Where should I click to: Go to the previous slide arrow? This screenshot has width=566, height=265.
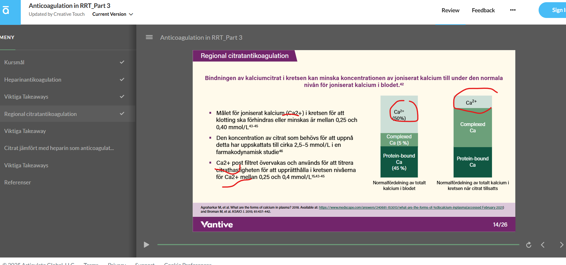[543, 245]
